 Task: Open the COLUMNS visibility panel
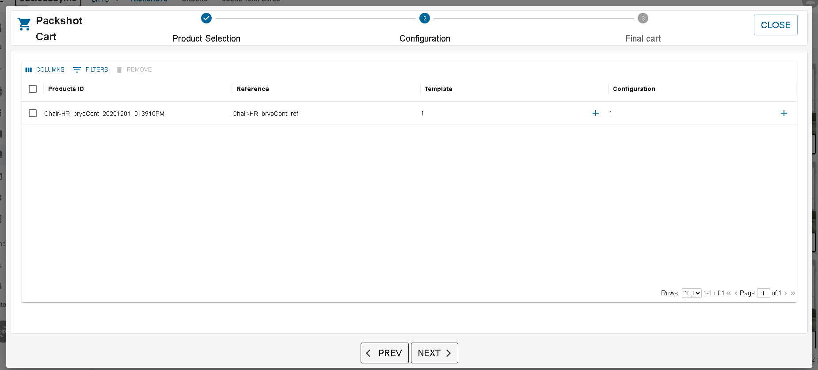point(45,69)
